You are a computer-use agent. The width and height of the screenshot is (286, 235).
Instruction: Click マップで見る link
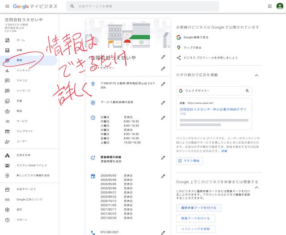[193, 48]
